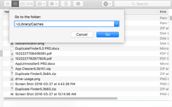The height and width of the screenshot is (107, 172).
Task: Switch to icon view in toolbar
Action: pyautogui.click(x=8, y=4)
